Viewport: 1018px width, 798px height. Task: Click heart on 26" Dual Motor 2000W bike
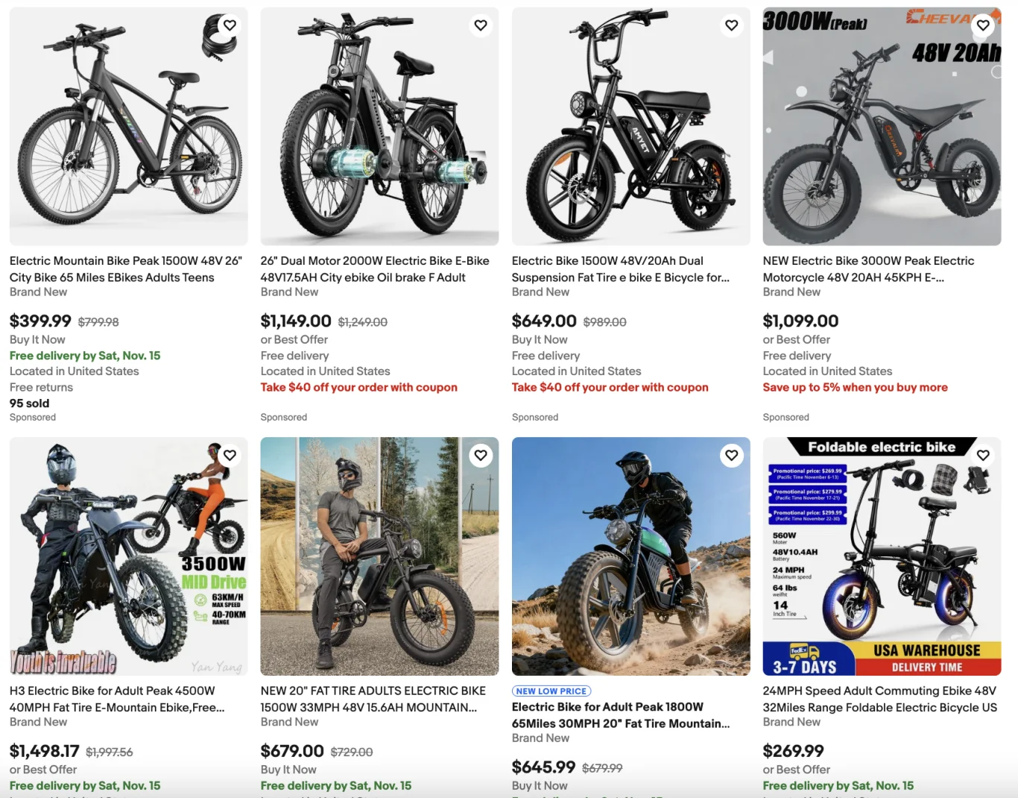481,25
